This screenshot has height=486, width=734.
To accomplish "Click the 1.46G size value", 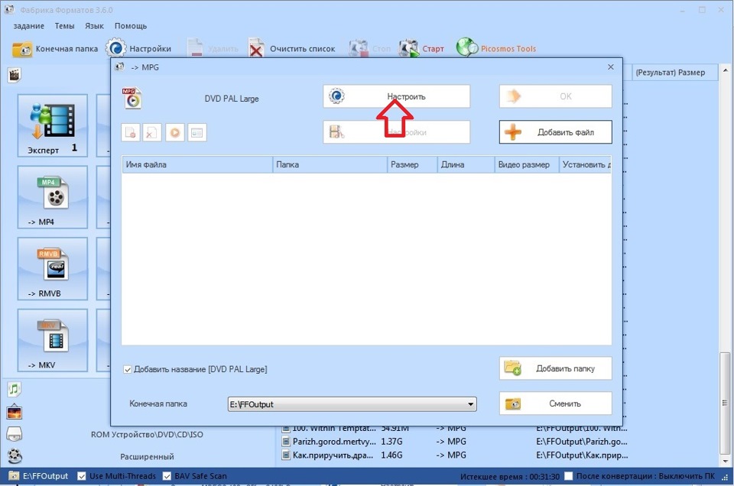I will (x=391, y=455).
